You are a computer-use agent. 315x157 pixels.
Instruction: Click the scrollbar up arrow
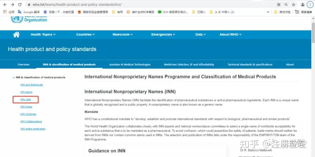pyautogui.click(x=313, y=18)
